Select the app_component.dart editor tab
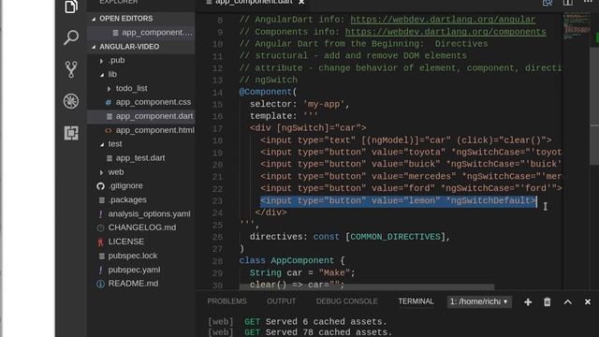The image size is (599, 337). click(254, 2)
